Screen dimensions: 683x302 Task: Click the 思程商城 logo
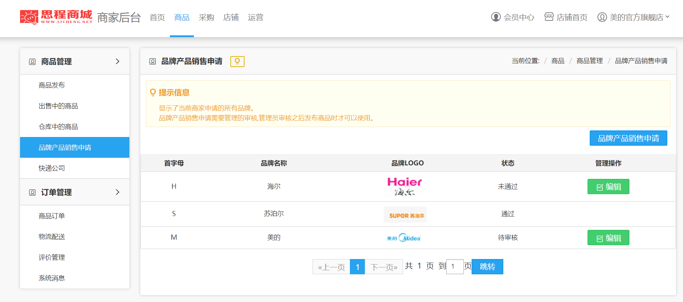(x=56, y=17)
